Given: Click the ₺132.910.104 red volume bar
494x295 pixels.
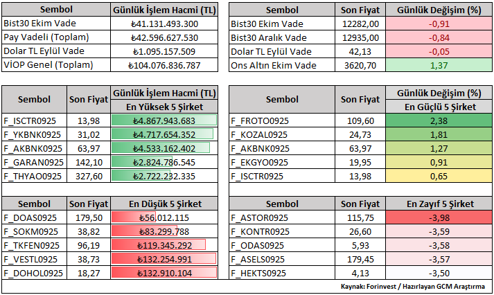Looking at the screenshot, I should coord(164,273).
